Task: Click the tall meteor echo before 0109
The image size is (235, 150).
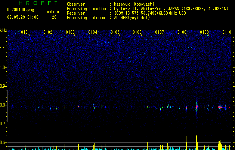Action: [x=197, y=106]
